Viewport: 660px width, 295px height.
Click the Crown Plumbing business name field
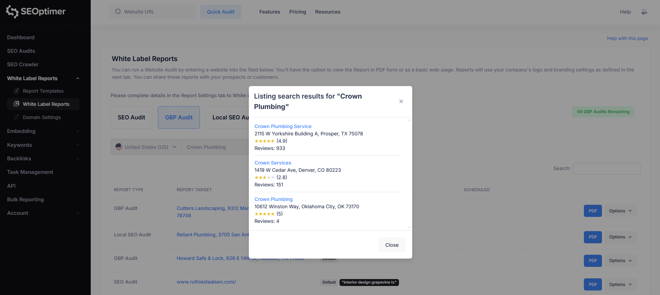click(x=215, y=147)
